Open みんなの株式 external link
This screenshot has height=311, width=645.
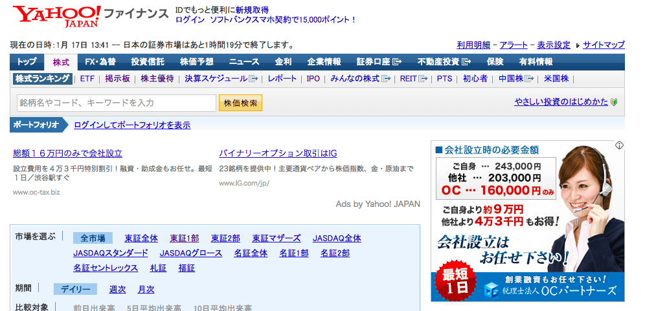point(360,78)
